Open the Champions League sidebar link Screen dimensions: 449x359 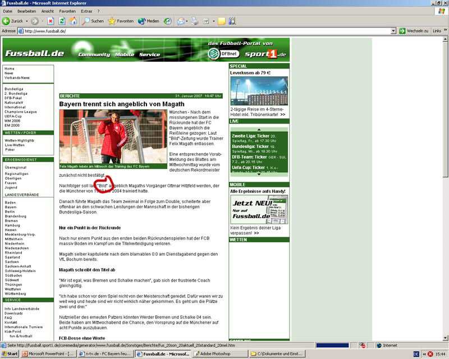point(21,112)
